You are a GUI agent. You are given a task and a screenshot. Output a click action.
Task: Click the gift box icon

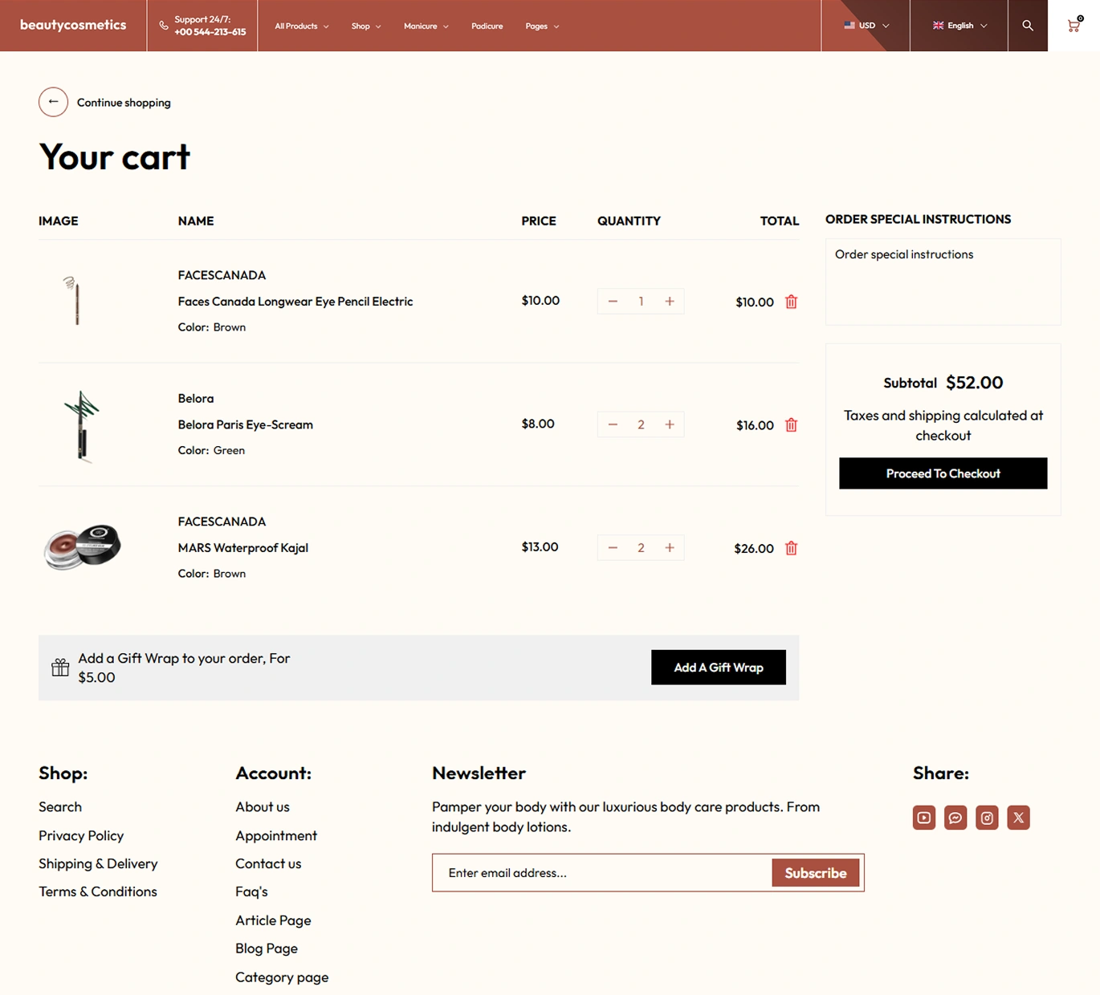[60, 668]
